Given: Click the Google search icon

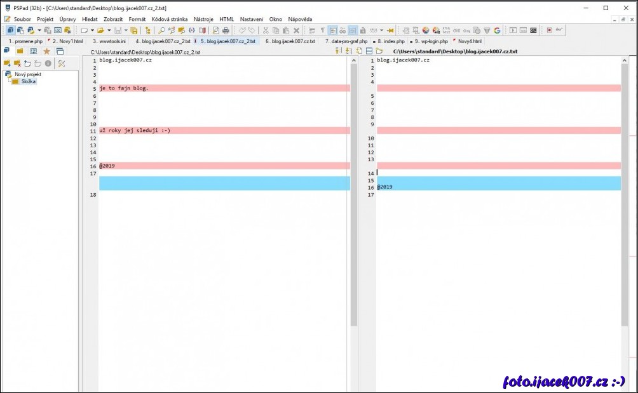Looking at the screenshot, I should 497,30.
